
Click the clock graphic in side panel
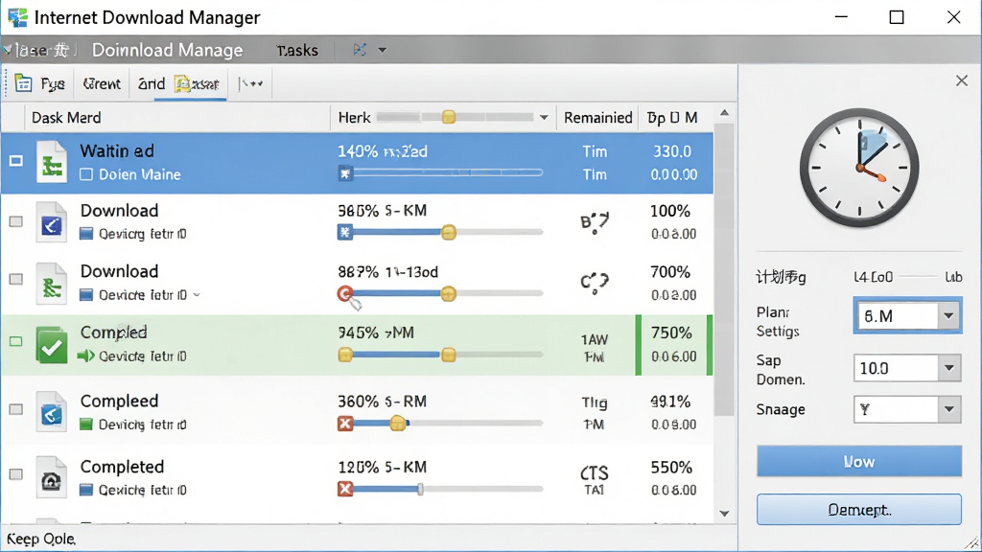[x=859, y=168]
